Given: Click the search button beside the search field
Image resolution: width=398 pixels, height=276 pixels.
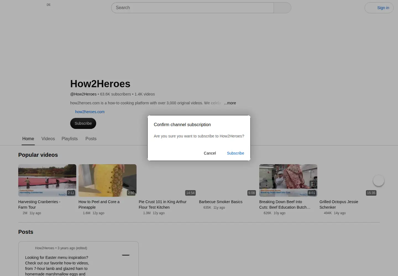Looking at the screenshot, I should [282, 8].
